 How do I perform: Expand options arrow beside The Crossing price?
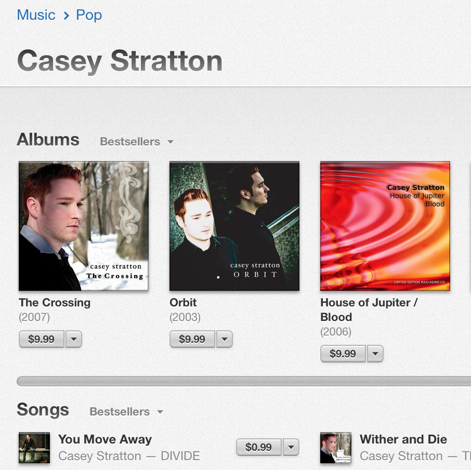point(74,339)
